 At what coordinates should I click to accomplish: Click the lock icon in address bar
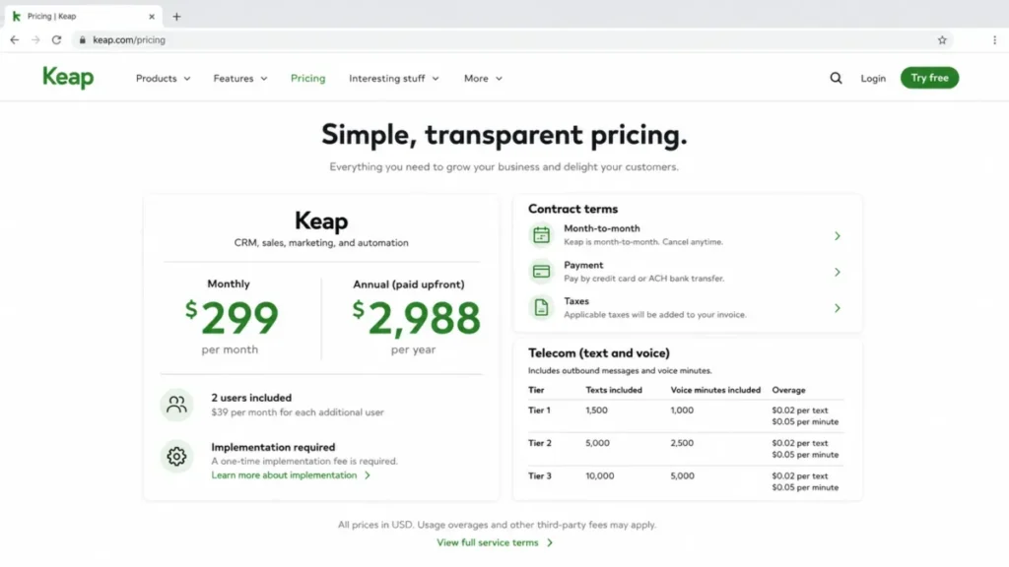coord(83,39)
